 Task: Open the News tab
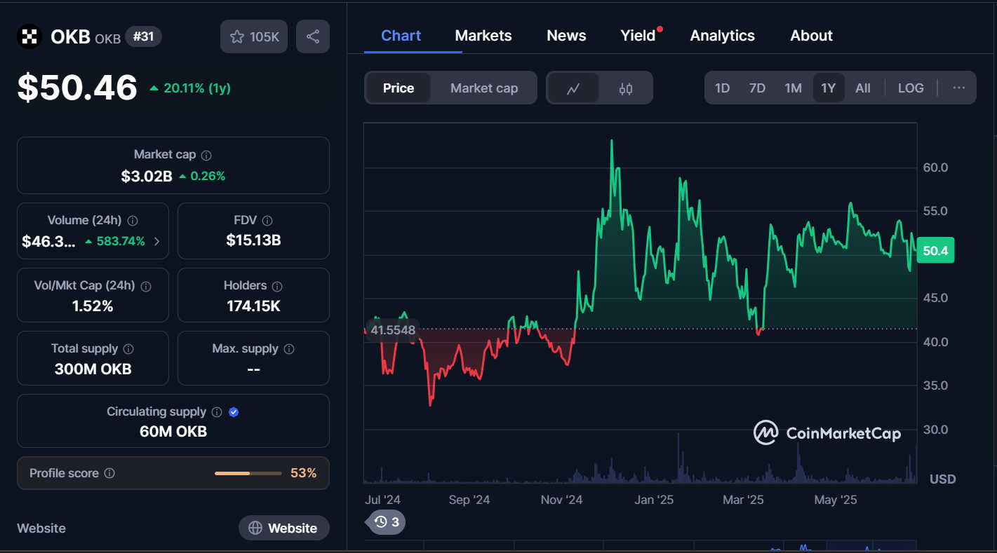pyautogui.click(x=566, y=36)
